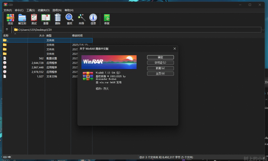Open the Tools (工具) menu
Image resolution: width=268 pixels, height=161 pixels.
31,10
